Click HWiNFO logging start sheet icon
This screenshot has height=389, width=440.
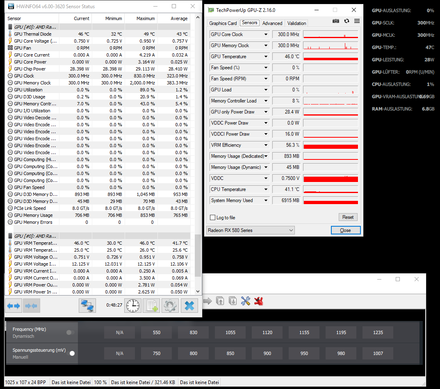152,306
